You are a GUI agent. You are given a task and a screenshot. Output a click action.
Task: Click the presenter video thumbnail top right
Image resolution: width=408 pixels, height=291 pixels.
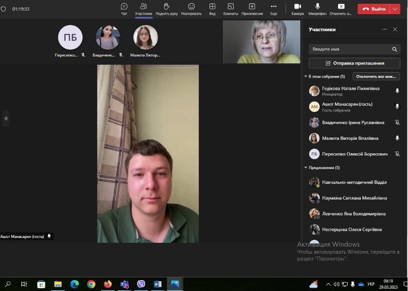click(262, 42)
